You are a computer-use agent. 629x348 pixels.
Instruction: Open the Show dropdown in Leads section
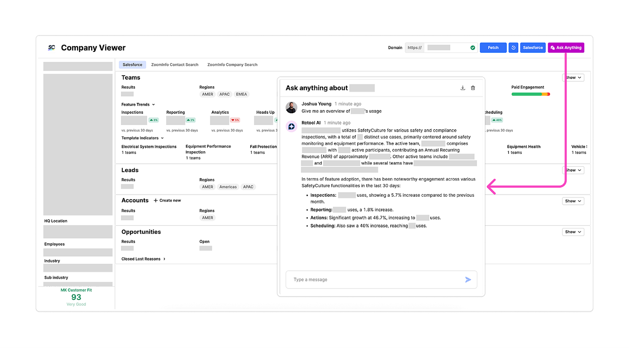pyautogui.click(x=573, y=170)
